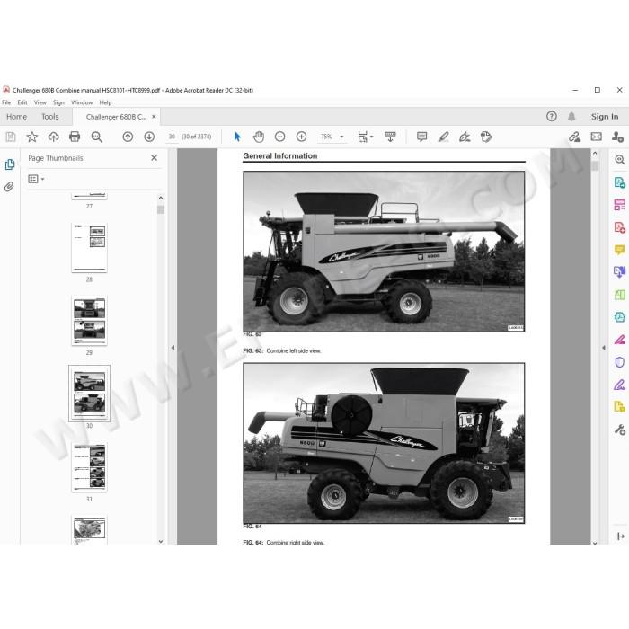Open the Help menu
The image size is (629, 629).
point(105,102)
